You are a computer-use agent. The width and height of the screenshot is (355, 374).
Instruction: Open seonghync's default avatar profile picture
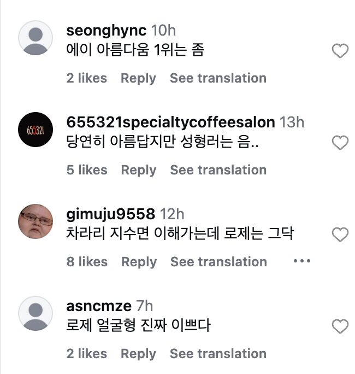pos(35,38)
